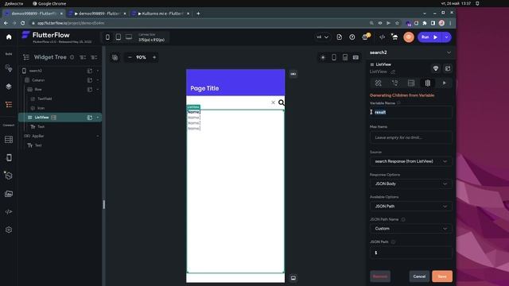Open the Theme settings sidebar icon
Viewport: 509px width, 286px height.
pos(9,68)
